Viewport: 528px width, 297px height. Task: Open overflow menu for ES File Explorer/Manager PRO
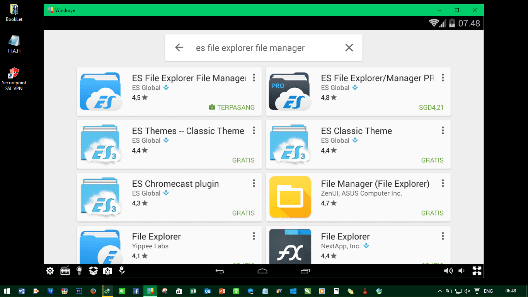(443, 78)
